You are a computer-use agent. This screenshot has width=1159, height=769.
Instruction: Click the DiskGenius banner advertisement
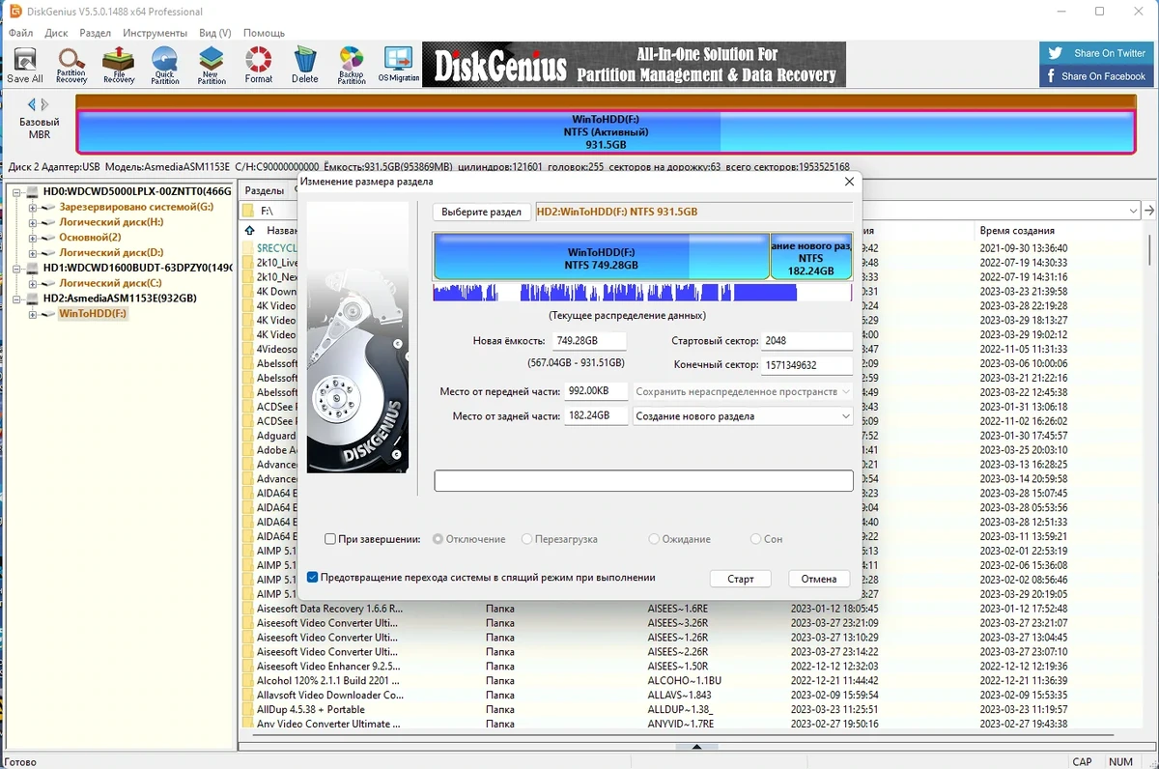(x=635, y=65)
